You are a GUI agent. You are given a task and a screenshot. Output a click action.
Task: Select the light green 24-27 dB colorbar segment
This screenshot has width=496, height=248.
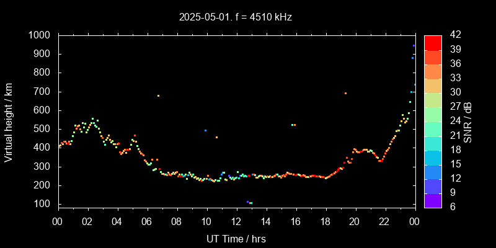[x=433, y=114]
